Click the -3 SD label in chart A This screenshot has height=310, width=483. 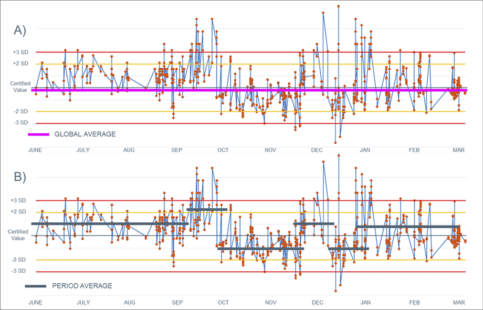20,123
